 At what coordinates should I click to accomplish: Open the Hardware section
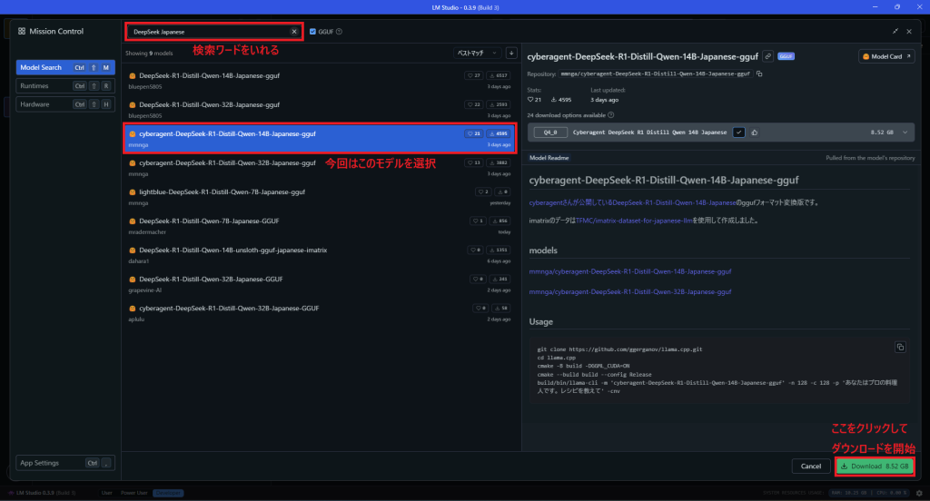[64, 104]
